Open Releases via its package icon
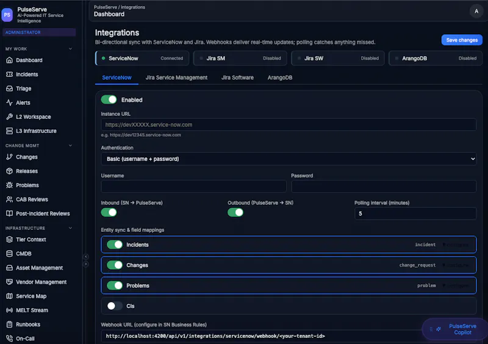 pos(9,171)
